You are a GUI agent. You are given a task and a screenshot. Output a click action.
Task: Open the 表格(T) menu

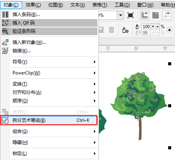click(x=100, y=5)
